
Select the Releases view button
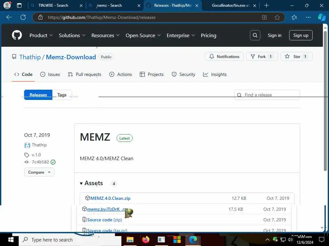38,95
